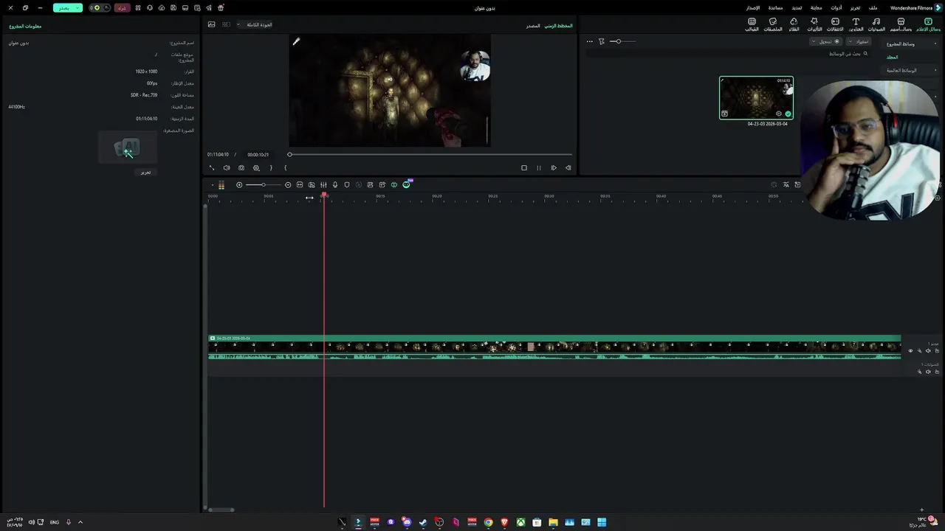The image size is (945, 531).
Task: Open the Media (وسائل الإعلام) tab
Action: coord(928,25)
